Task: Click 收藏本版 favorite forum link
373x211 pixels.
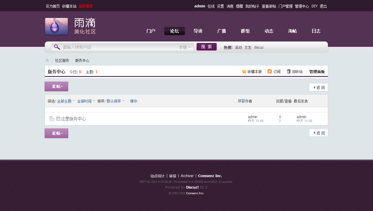Action: click(x=255, y=72)
